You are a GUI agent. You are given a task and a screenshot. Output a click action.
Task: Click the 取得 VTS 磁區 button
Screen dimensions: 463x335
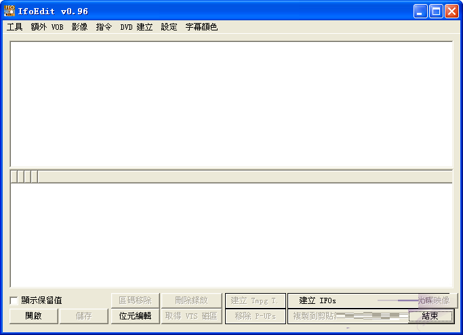[191, 316]
